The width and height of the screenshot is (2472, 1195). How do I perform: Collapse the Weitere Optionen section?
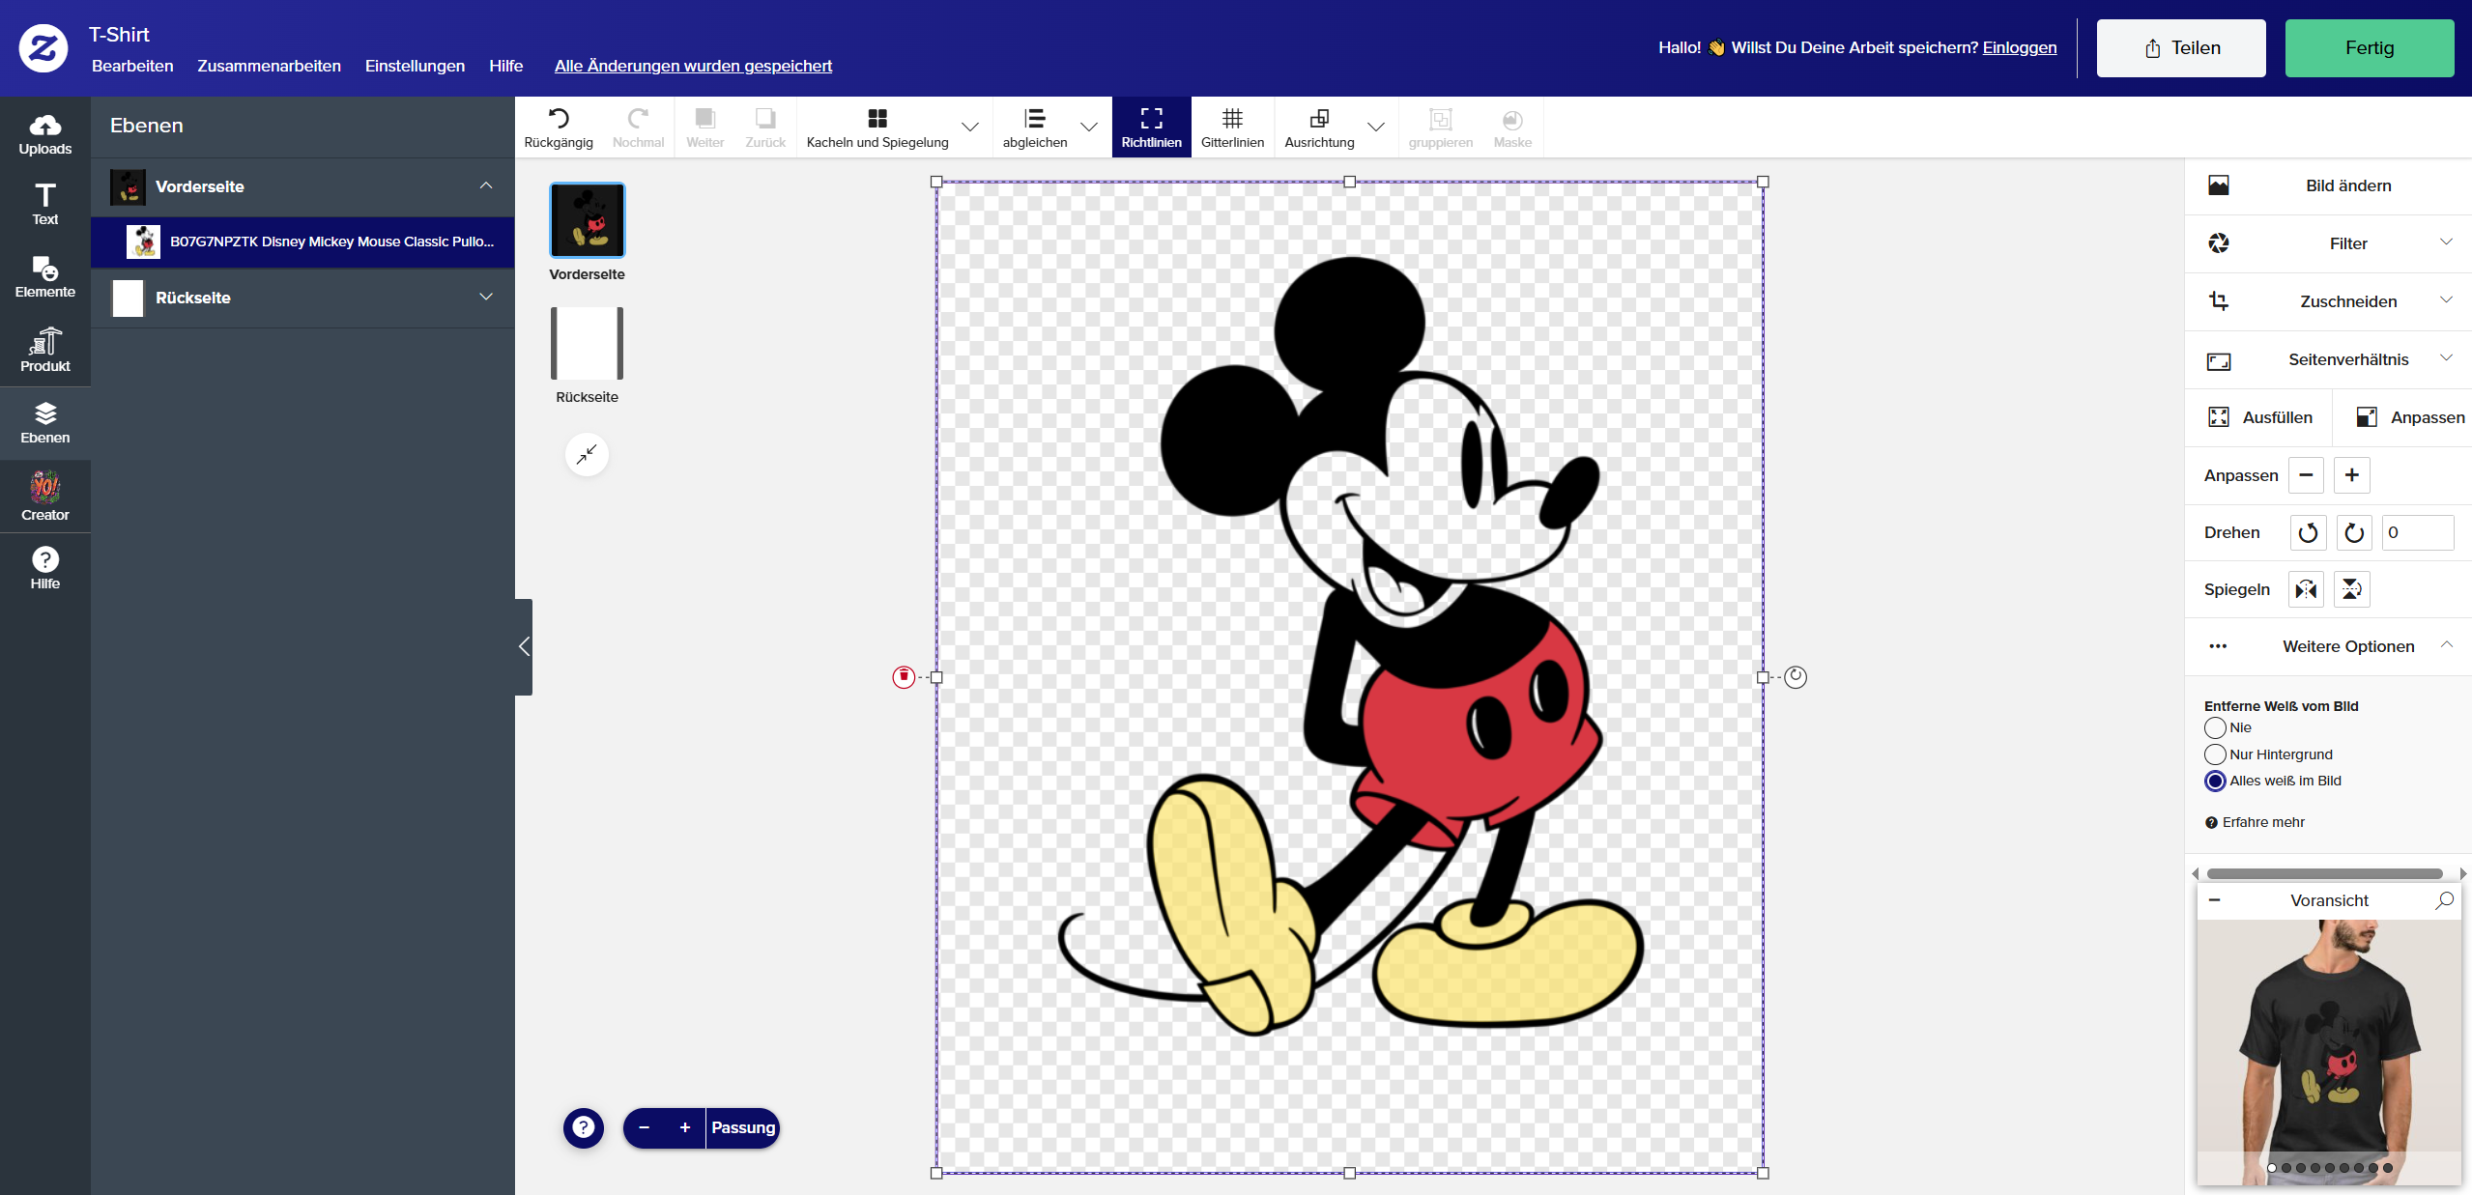[2329, 646]
